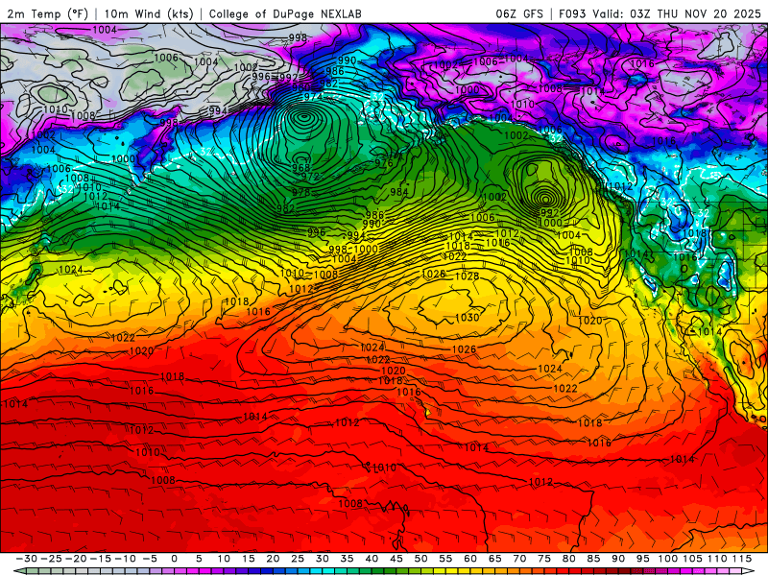
Task: Click the -10 value on the temperature legend
Action: click(125, 559)
